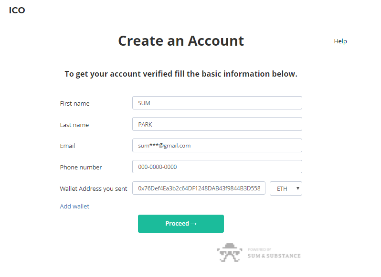The image size is (381, 277).
Task: Focus the First name input field
Action: coord(217,103)
